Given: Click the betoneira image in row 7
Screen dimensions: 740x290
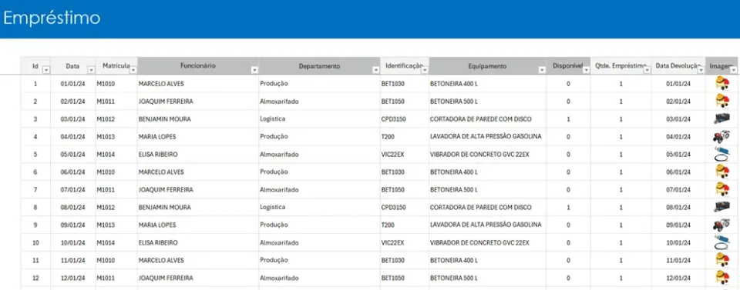Looking at the screenshot, I should click(x=721, y=189).
